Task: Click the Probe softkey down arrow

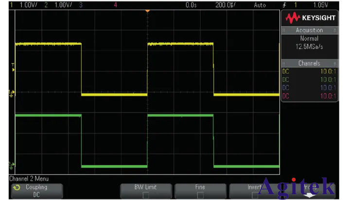Action: (309, 195)
